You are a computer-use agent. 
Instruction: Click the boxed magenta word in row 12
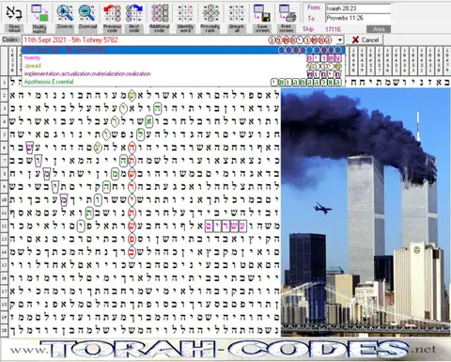pyautogui.click(x=225, y=226)
